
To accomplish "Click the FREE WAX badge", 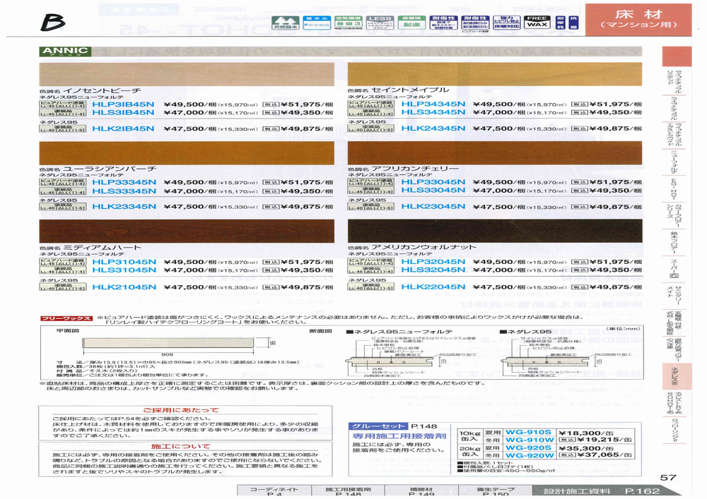I will tap(537, 23).
